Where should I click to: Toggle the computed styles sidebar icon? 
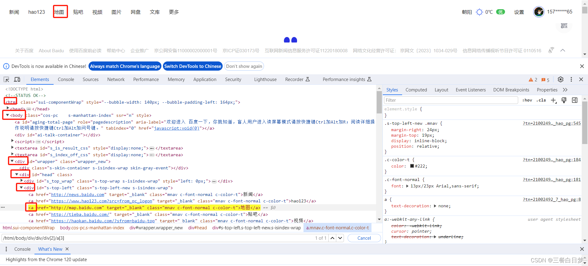pos(575,100)
